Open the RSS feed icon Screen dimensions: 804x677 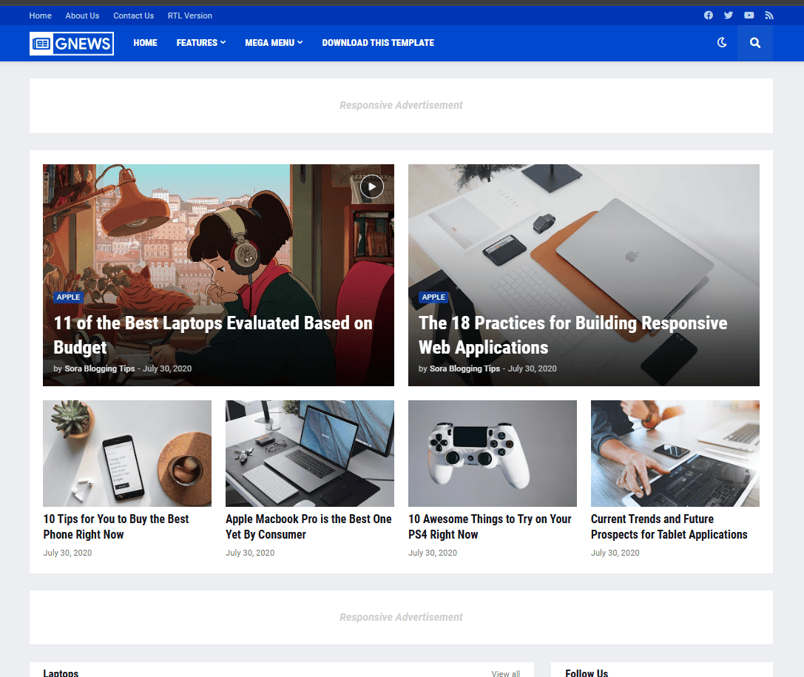click(769, 16)
